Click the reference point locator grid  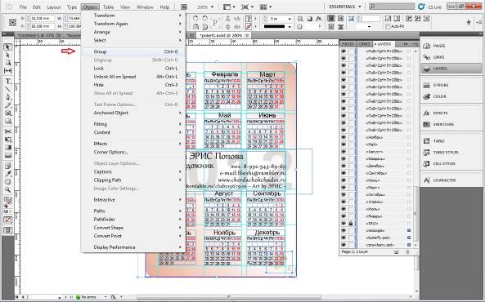pyautogui.click(x=12, y=22)
